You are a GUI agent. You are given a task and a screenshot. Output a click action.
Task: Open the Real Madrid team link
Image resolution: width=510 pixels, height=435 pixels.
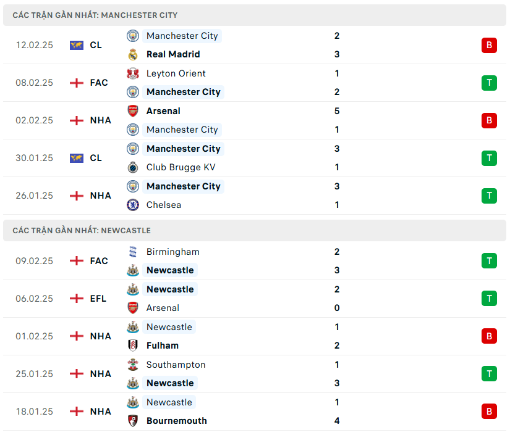point(173,54)
